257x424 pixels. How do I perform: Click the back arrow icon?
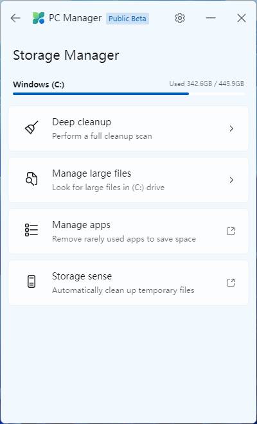[x=15, y=18]
